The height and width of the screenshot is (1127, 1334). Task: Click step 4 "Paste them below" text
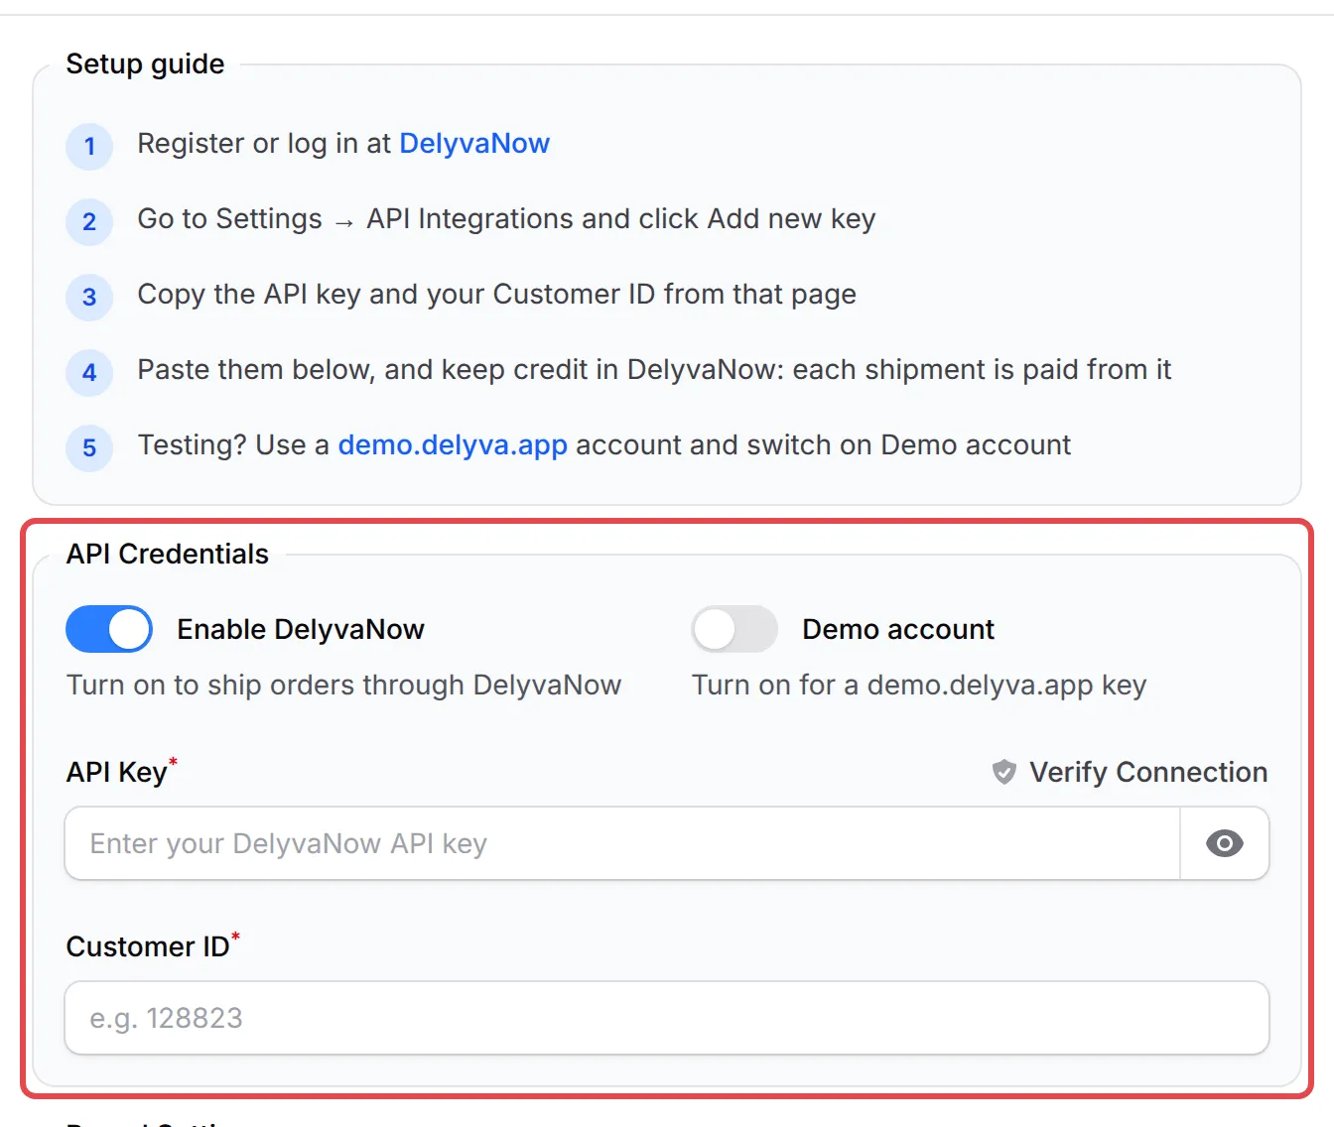click(x=654, y=370)
